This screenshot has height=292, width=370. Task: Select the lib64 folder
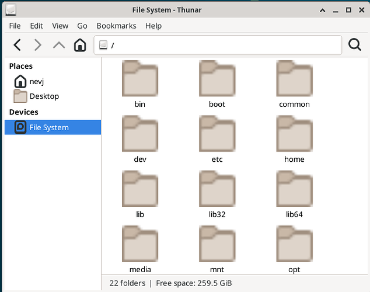(x=294, y=190)
